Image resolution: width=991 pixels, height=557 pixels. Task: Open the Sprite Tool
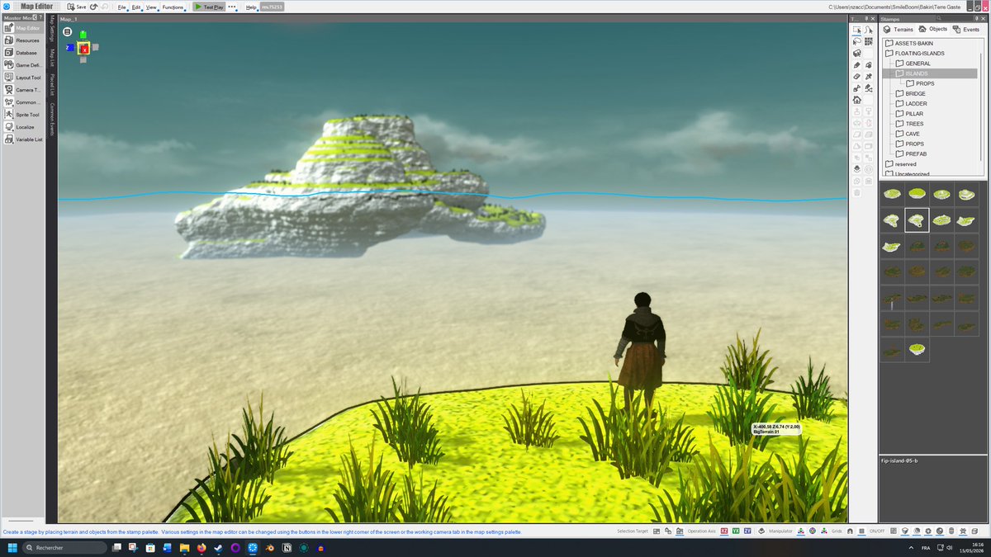coord(22,115)
